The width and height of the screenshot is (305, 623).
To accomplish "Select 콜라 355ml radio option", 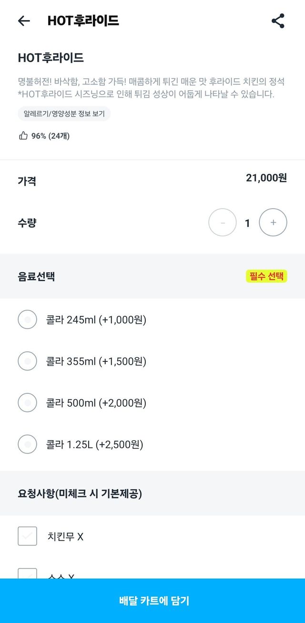I will [27, 361].
